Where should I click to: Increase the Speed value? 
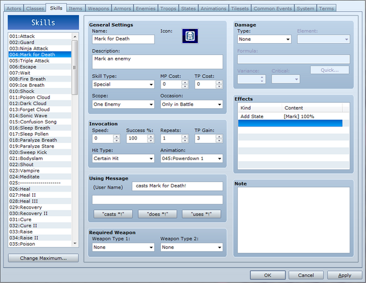click(116, 136)
